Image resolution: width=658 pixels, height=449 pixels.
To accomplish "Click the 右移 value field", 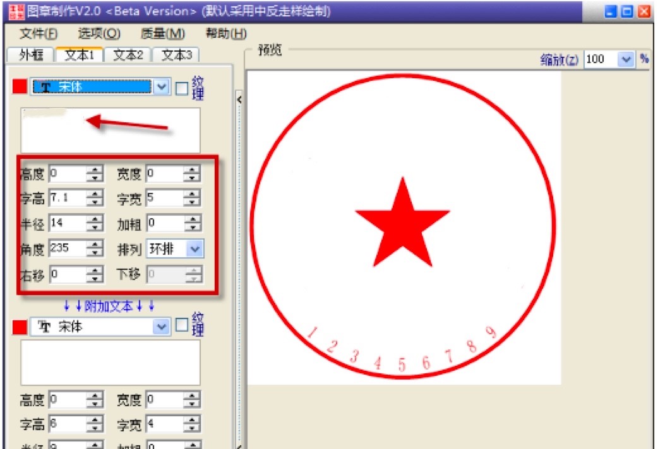I will 68,274.
